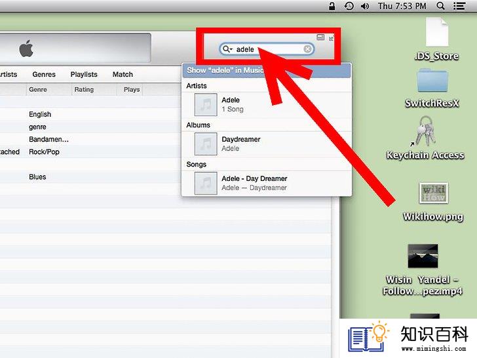Click the Thu 7:53 PM clock

pyautogui.click(x=402, y=6)
